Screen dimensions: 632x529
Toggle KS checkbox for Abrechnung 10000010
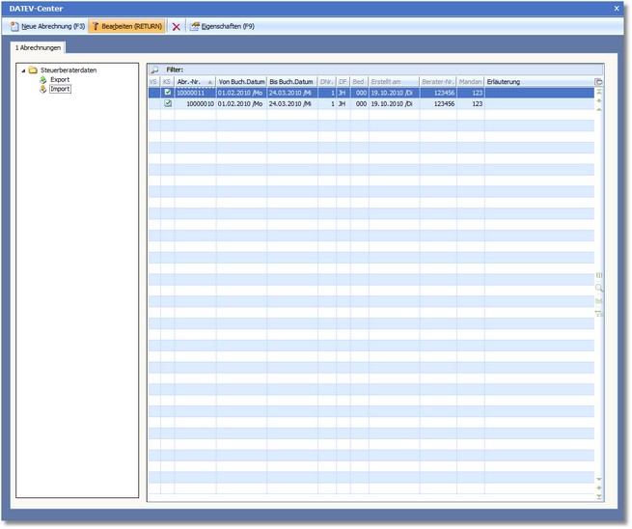(x=168, y=103)
